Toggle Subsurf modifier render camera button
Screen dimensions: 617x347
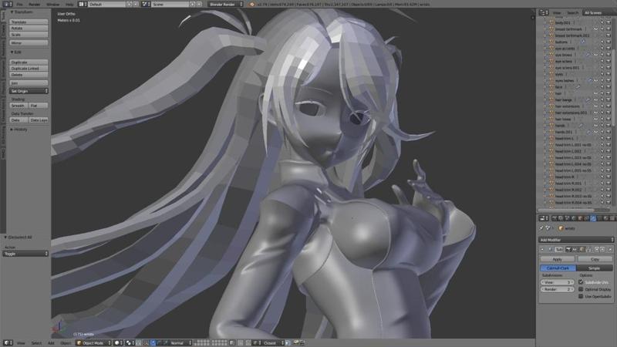click(x=568, y=249)
